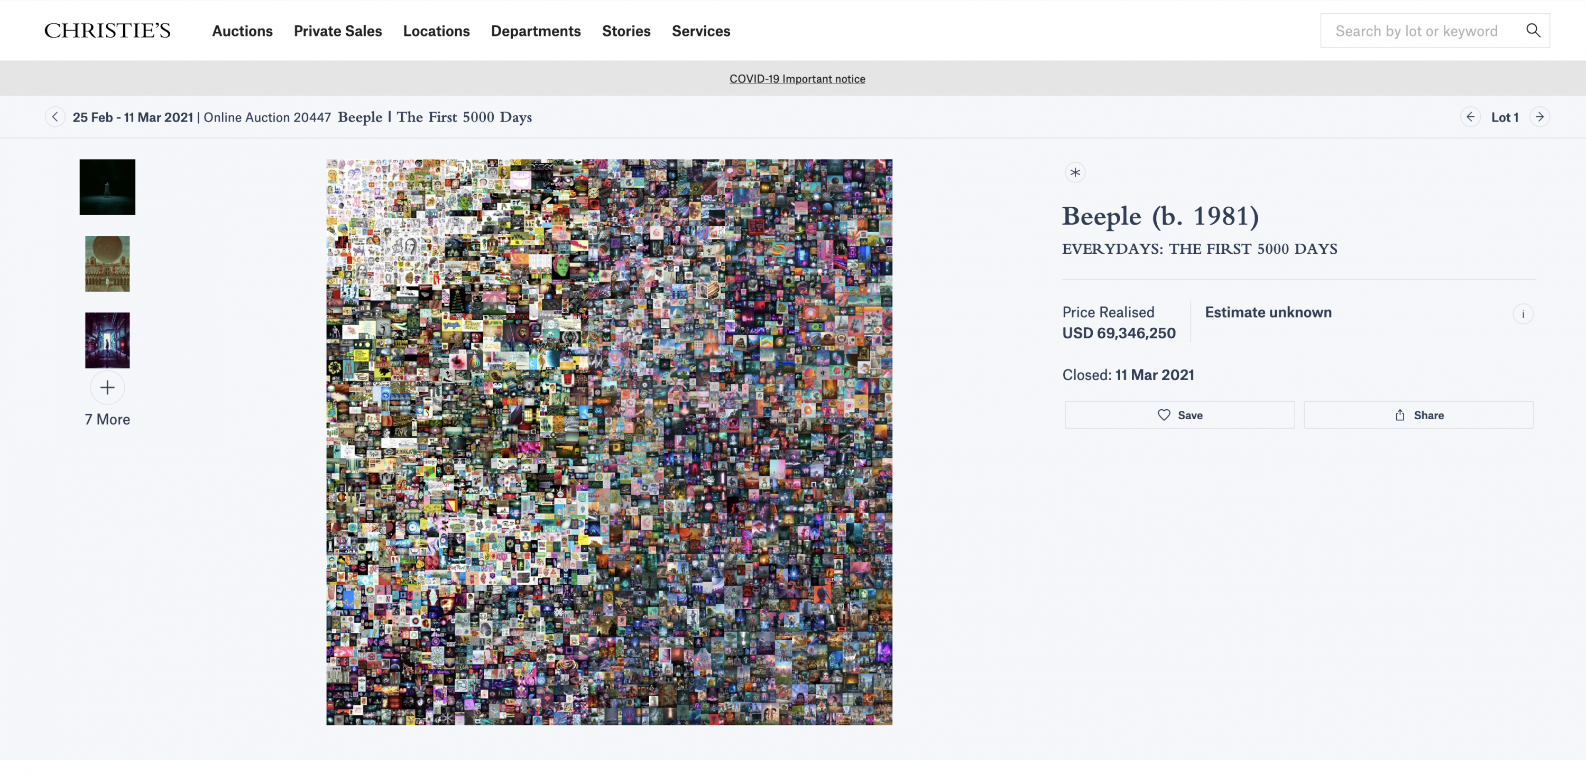Click the artist name Beeple (b. 1981)
Viewport: 1586px width, 784px height.
click(1160, 216)
